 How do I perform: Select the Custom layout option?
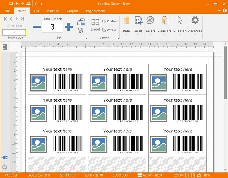(x=110, y=21)
